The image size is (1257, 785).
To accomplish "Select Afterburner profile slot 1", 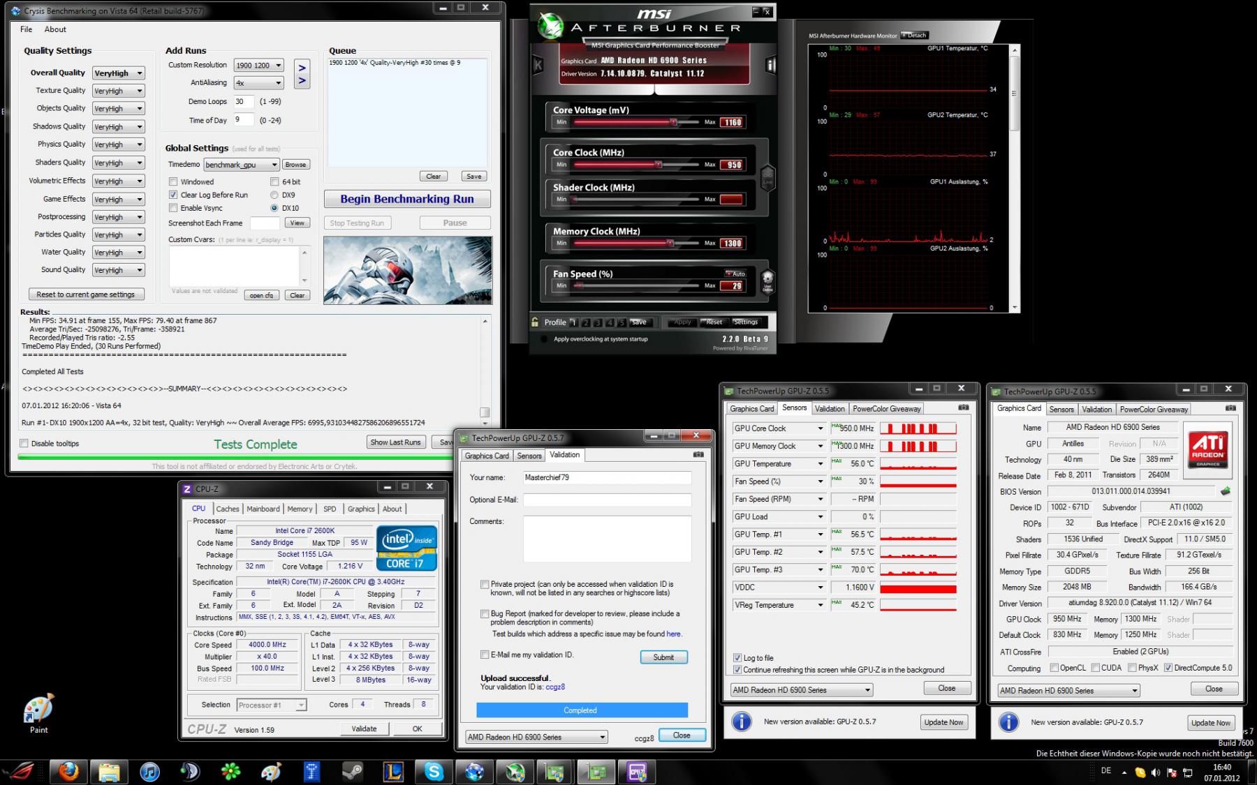I will click(574, 322).
